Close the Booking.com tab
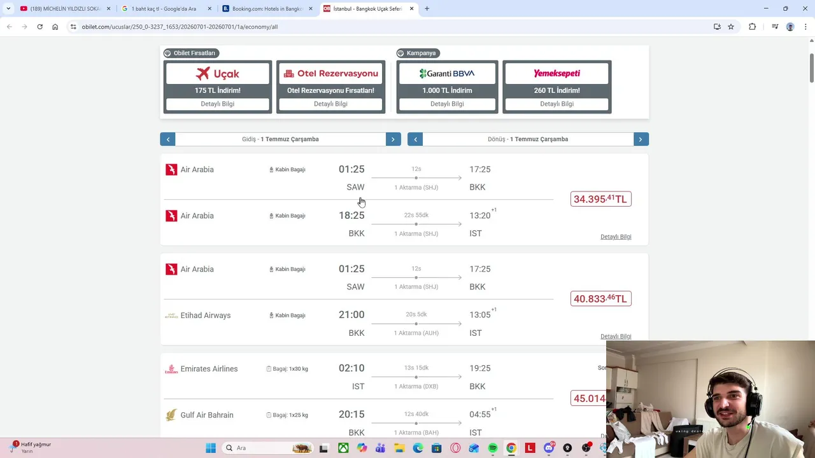The width and height of the screenshot is (815, 458). 311,9
